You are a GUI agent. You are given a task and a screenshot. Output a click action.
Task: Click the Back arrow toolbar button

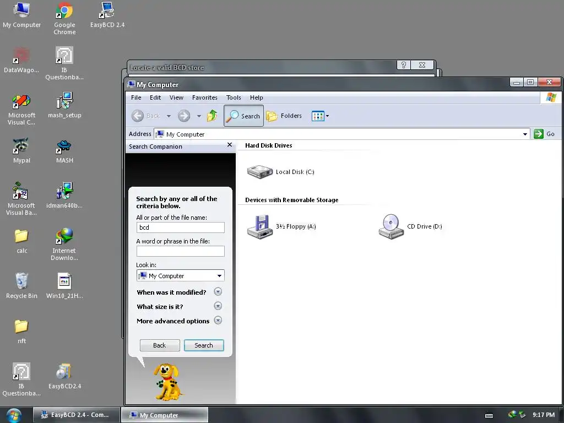145,116
